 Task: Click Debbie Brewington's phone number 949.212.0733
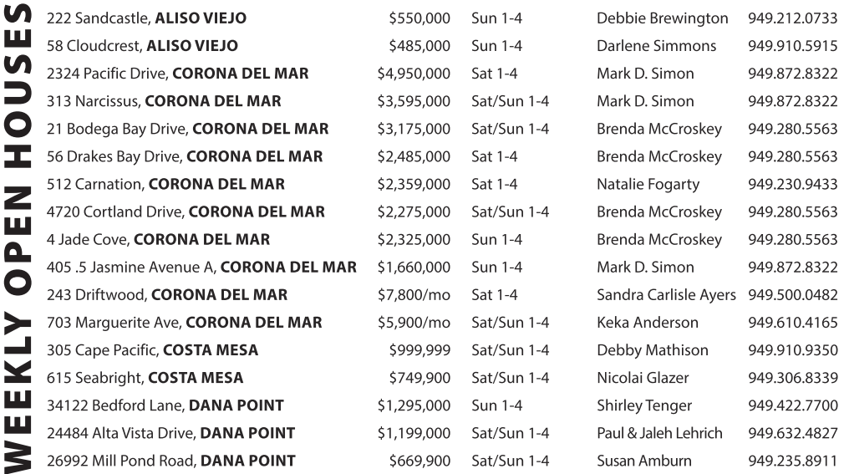pos(792,18)
